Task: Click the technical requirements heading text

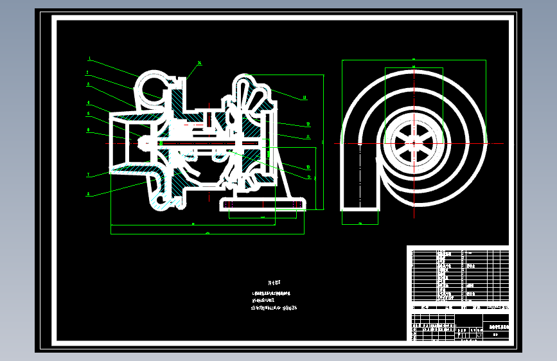Action: (274, 283)
